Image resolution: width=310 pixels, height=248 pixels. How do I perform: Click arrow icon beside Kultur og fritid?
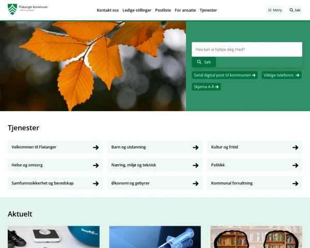[296, 147]
